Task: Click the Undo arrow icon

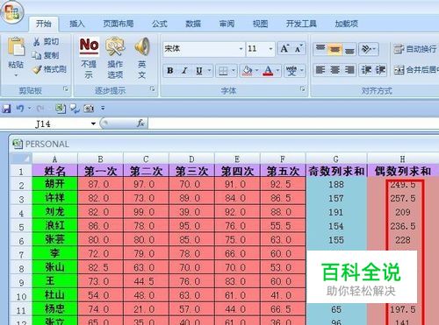Action: 20,109
